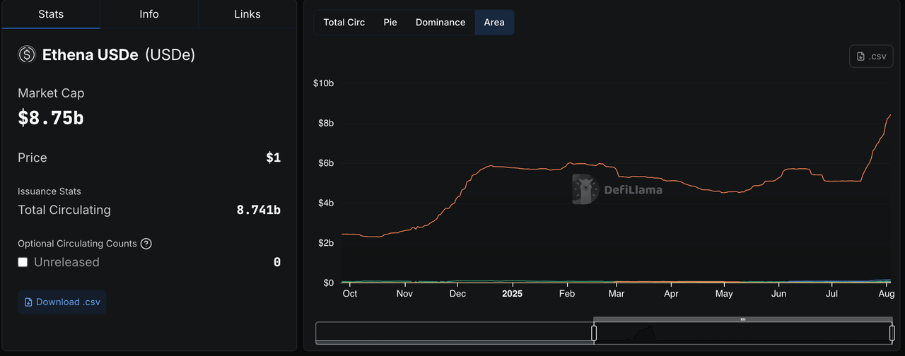905x356 pixels.
Task: Click the Ethena USDe coin logo icon
Action: [x=27, y=54]
